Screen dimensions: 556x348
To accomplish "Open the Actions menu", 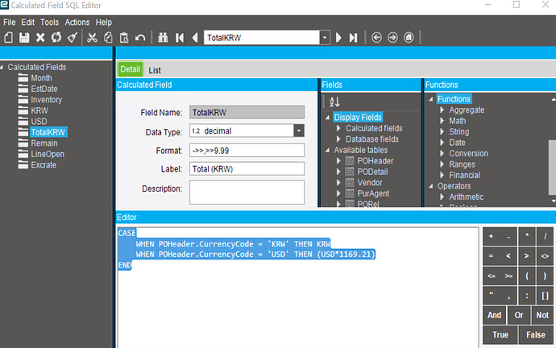I will pos(77,23).
